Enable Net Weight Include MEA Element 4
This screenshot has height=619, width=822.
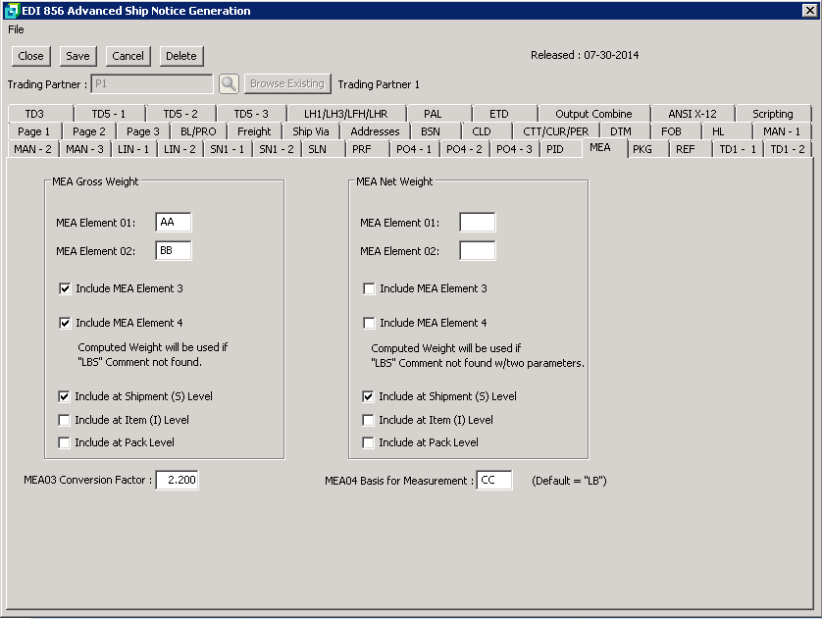tap(369, 323)
